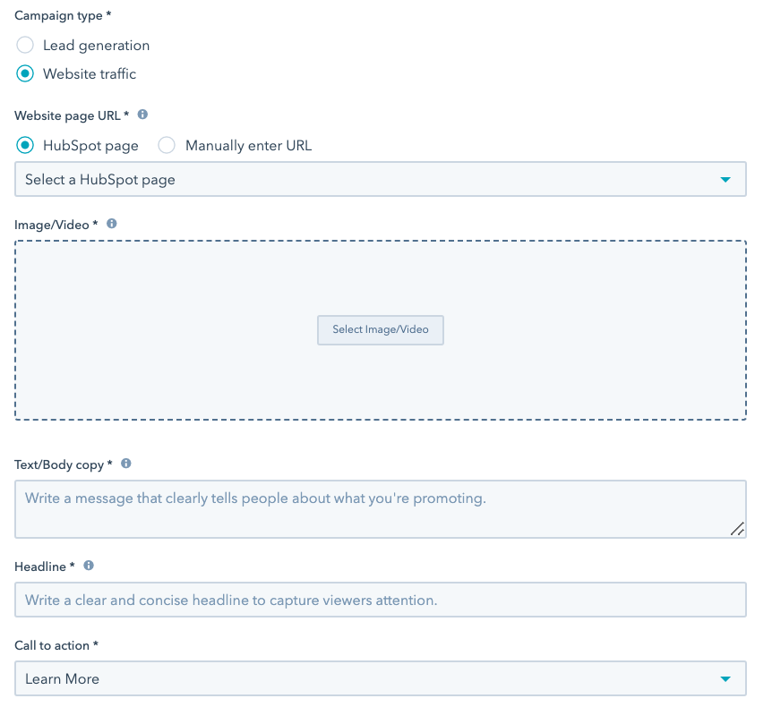Select the Website traffic radio button
The width and height of the screenshot is (772, 707).
click(25, 73)
